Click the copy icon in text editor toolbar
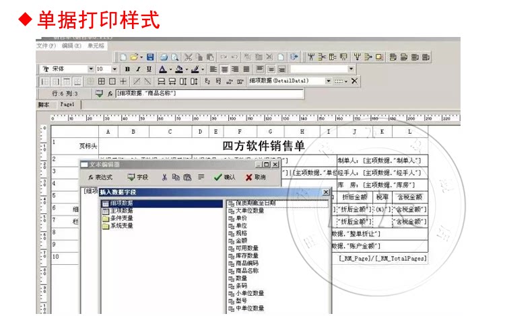 point(176,177)
